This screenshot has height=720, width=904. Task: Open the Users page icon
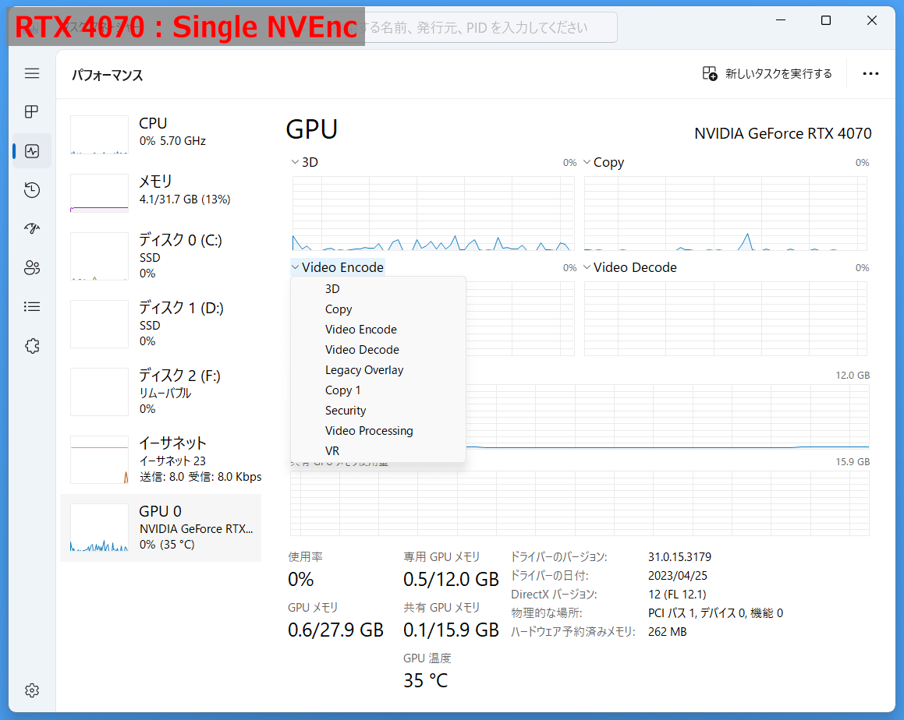(x=32, y=268)
